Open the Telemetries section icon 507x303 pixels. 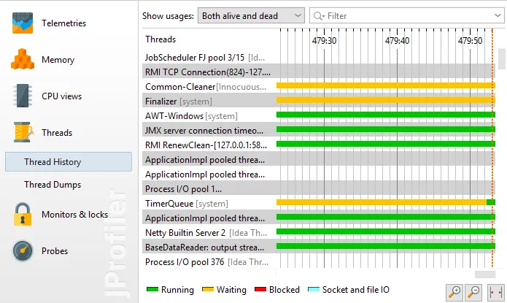[23, 23]
